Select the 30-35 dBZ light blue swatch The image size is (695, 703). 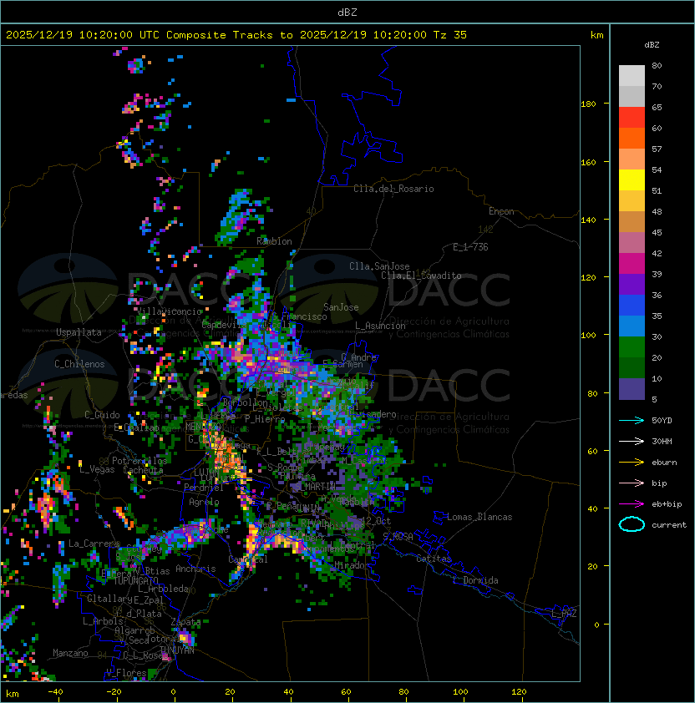click(x=632, y=326)
